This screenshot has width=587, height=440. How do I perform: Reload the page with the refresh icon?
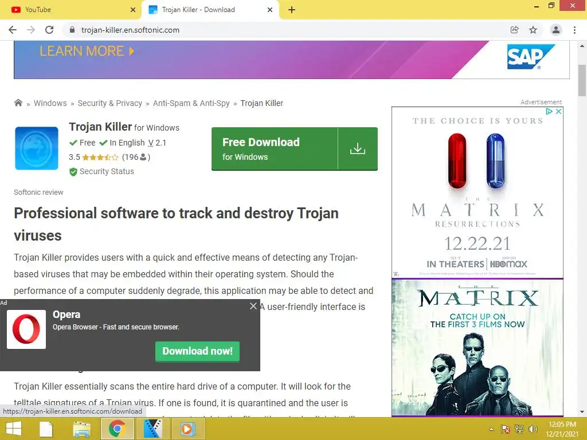click(x=49, y=30)
